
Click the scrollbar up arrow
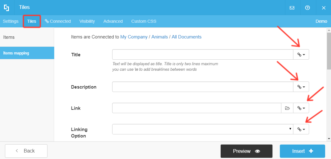click(x=329, y=30)
